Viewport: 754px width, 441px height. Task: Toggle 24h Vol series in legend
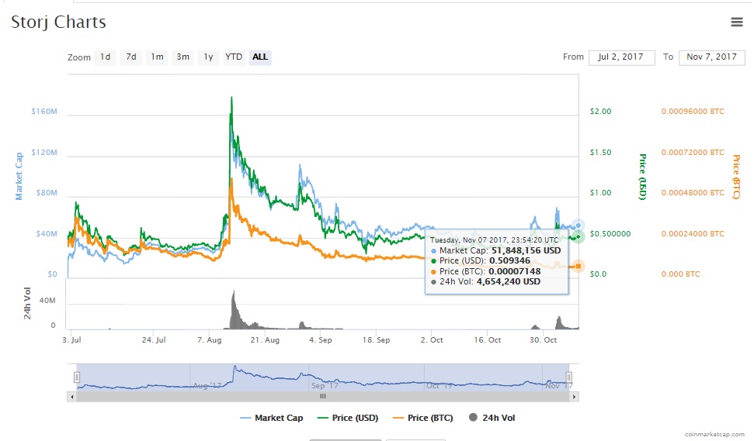pyautogui.click(x=492, y=418)
